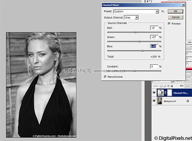This screenshot has height=141, width=192.
Task: Click the Green percentage input field
Action: click(x=154, y=37)
